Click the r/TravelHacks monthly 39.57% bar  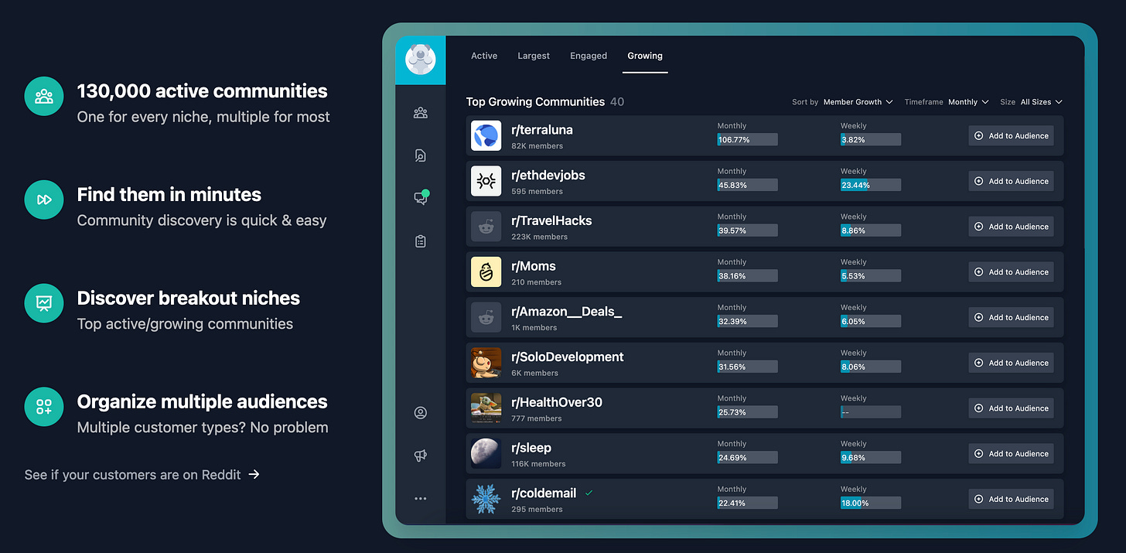point(747,230)
